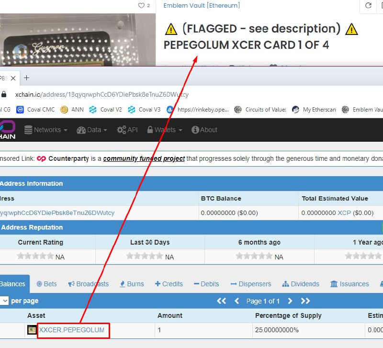The image size is (383, 348).
Task: Open the My Etherscan bookmark
Action: [x=314, y=110]
